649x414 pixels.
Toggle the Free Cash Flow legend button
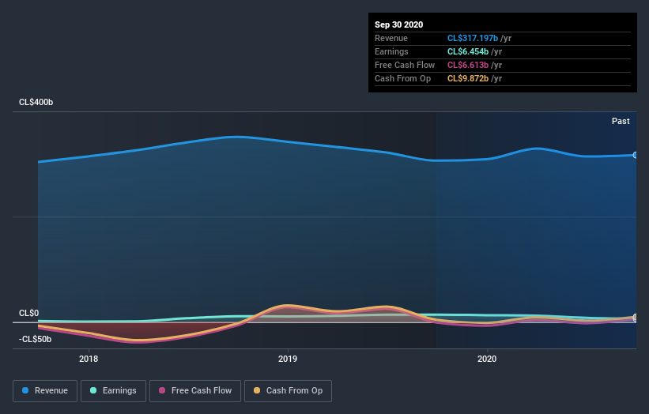click(x=195, y=391)
